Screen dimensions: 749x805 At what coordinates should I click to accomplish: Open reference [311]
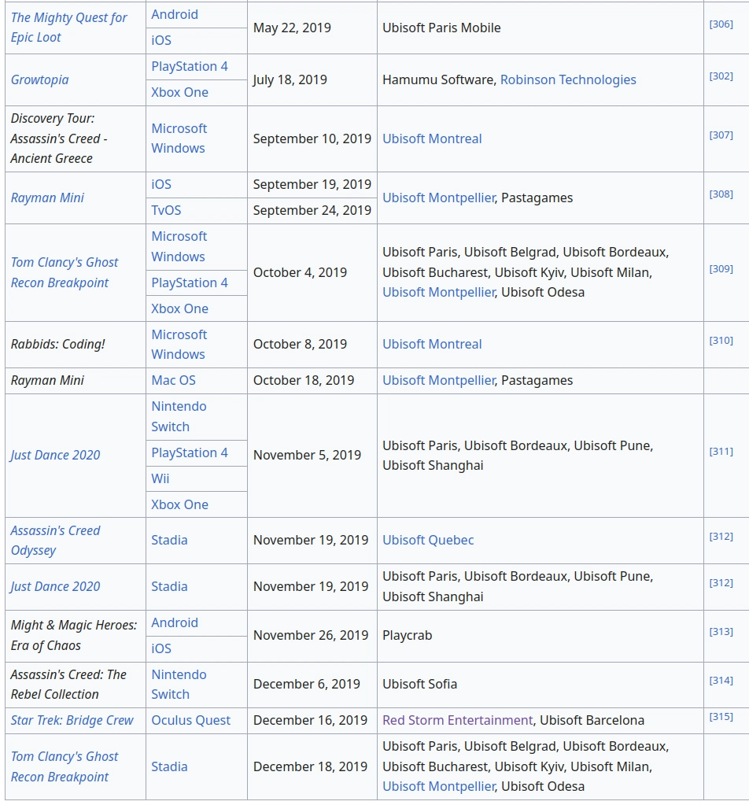721,451
